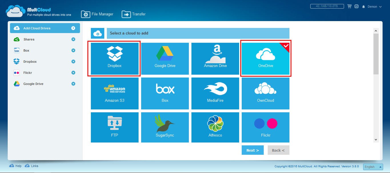The image size is (390, 173).
Task: Click the add cloud icon beside header
Action: [x=97, y=33]
